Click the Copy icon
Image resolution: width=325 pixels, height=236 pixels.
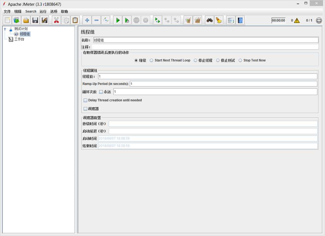(x=66, y=20)
